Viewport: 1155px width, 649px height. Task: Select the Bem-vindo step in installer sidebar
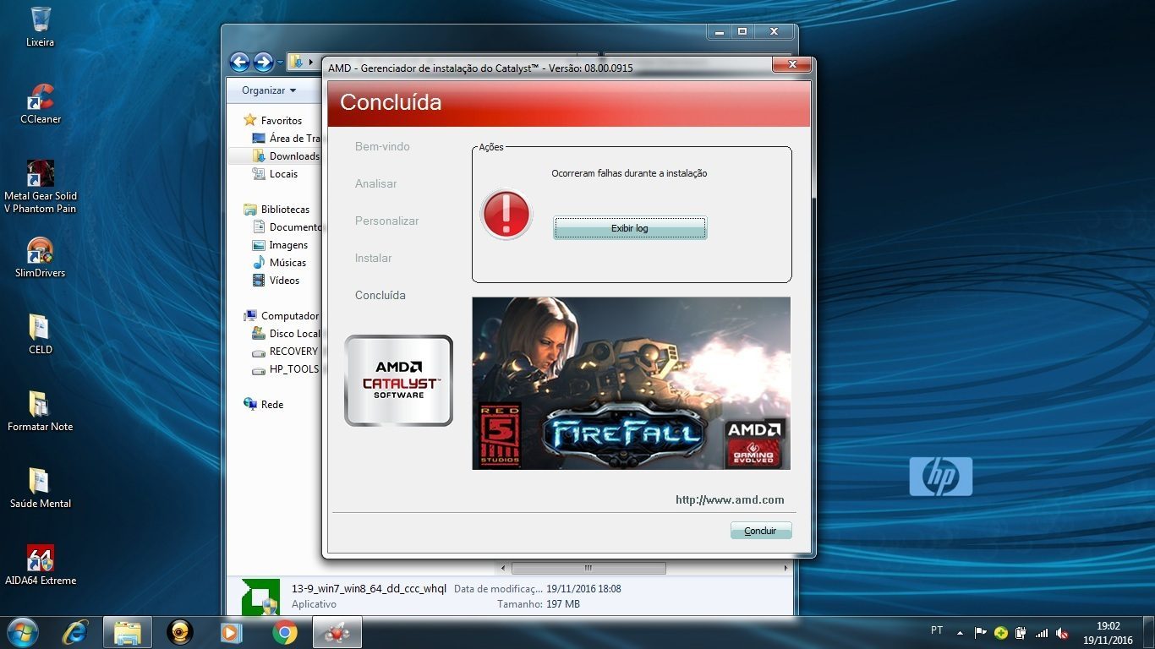382,146
